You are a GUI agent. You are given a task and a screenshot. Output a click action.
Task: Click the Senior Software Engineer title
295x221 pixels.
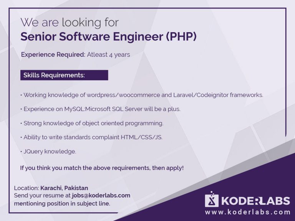(108, 37)
